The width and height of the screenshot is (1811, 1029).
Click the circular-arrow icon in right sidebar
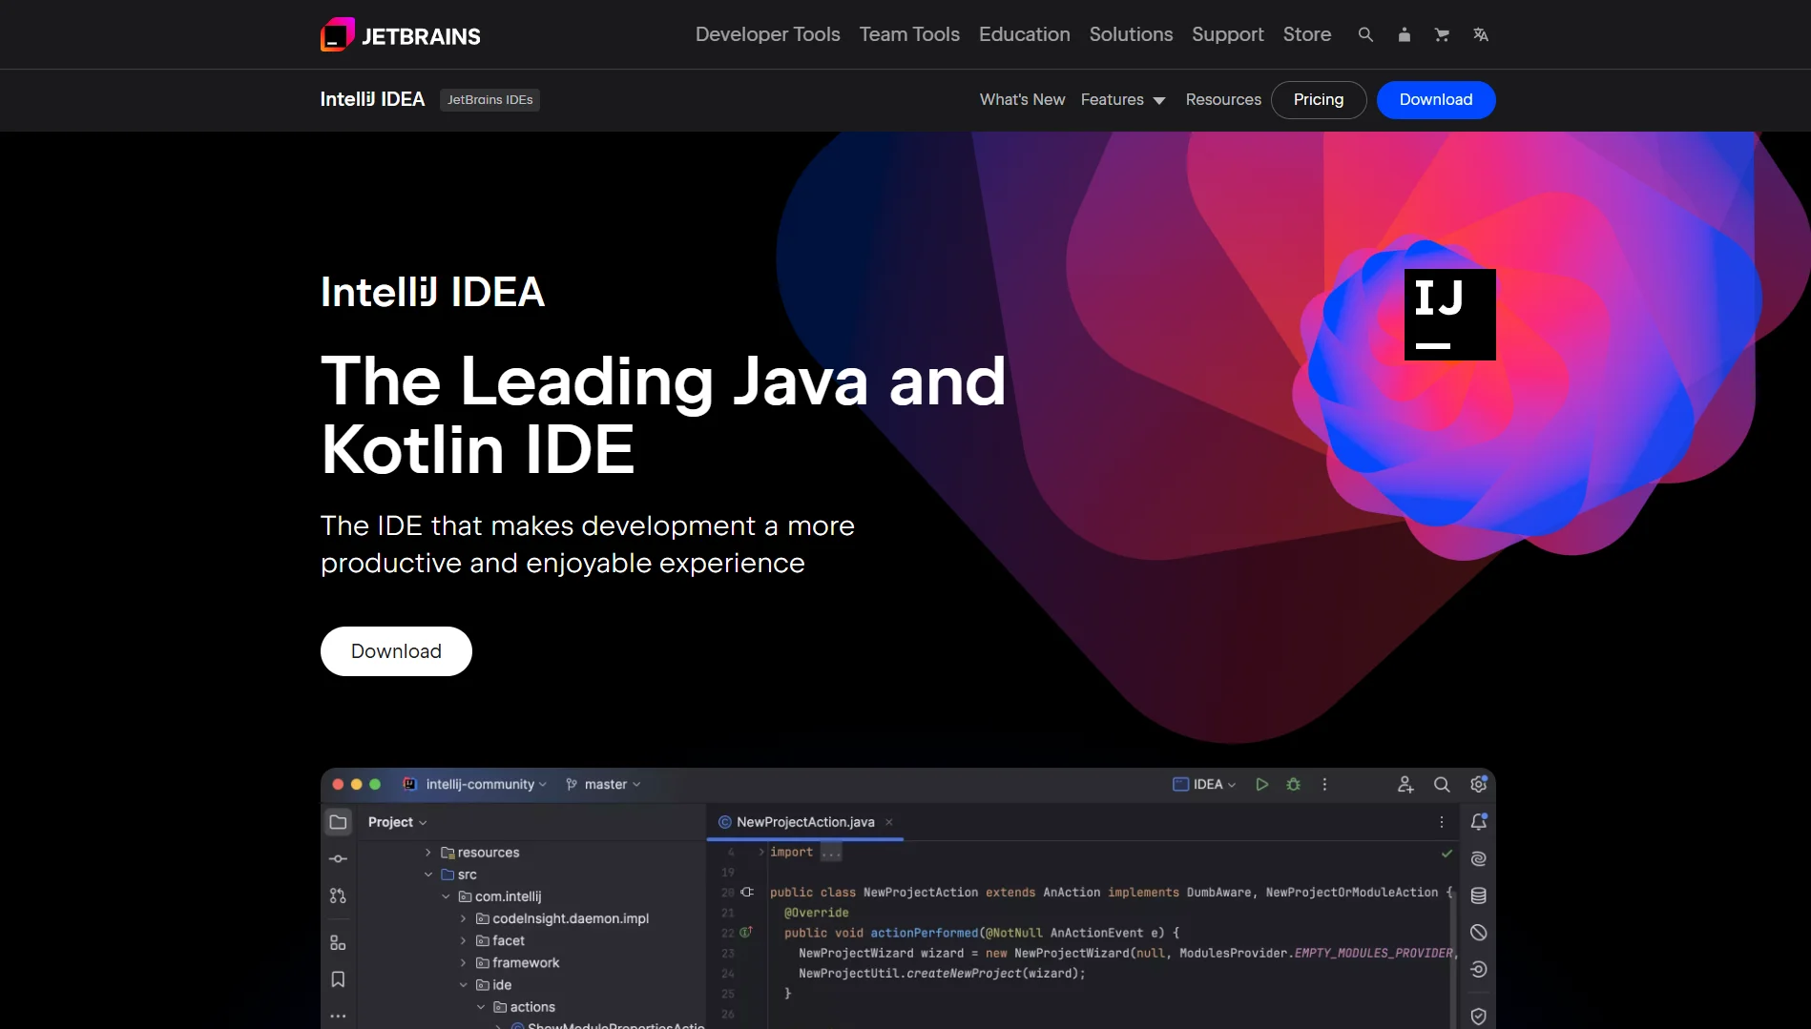coord(1478,969)
